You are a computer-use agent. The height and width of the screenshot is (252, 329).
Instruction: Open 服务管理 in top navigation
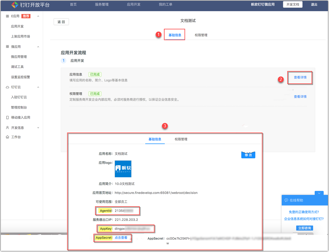[x=102, y=4]
